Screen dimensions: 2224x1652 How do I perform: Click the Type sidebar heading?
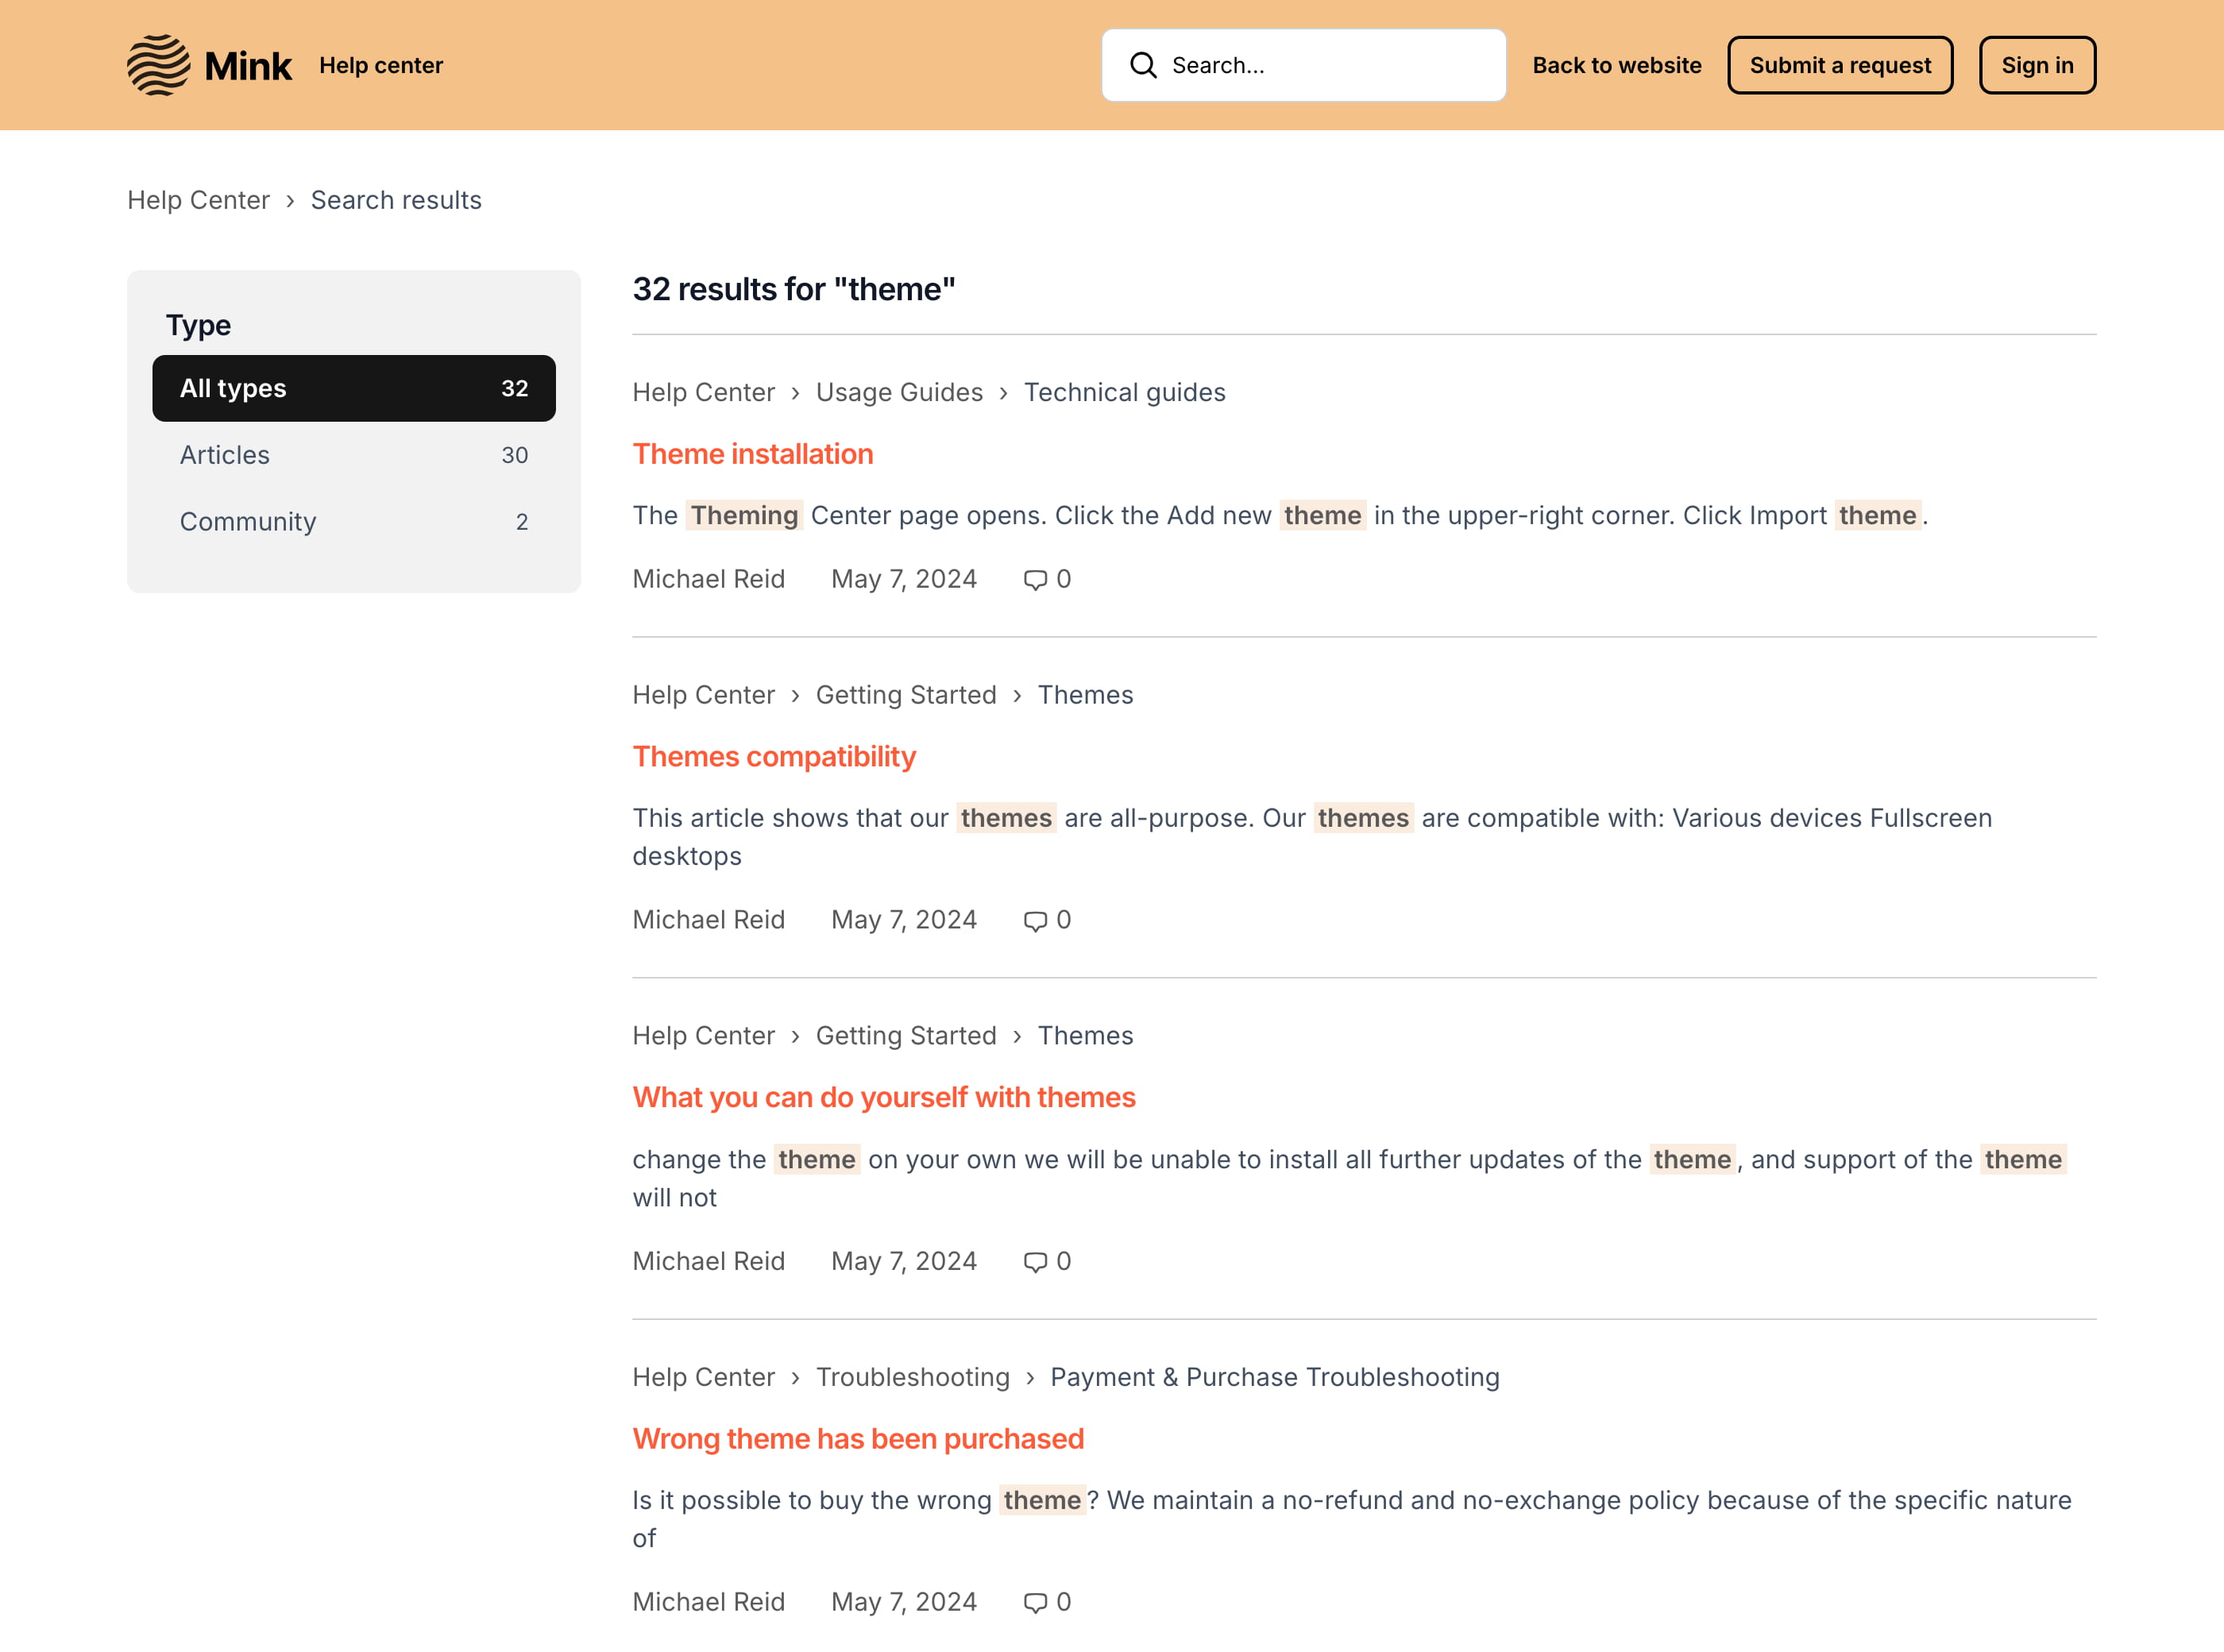click(x=198, y=325)
